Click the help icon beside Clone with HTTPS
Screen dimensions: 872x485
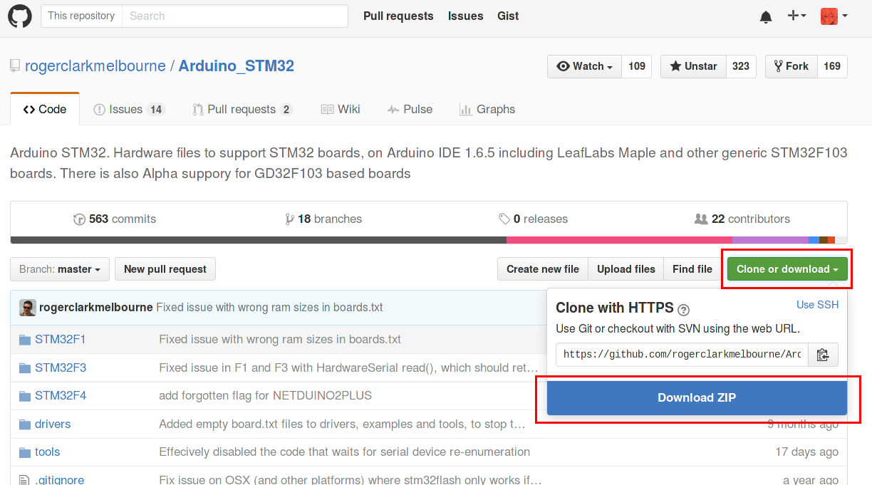coord(684,309)
